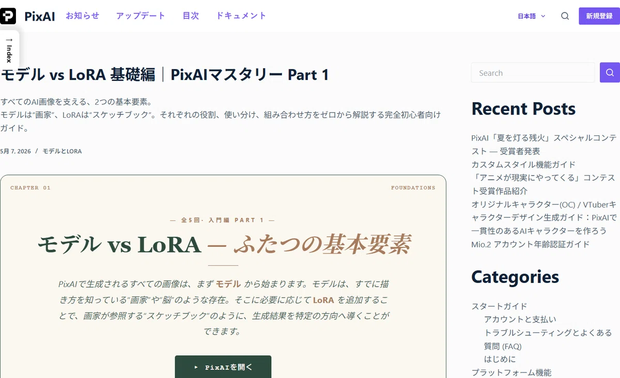Click the PixAIを開く button

coord(223,367)
